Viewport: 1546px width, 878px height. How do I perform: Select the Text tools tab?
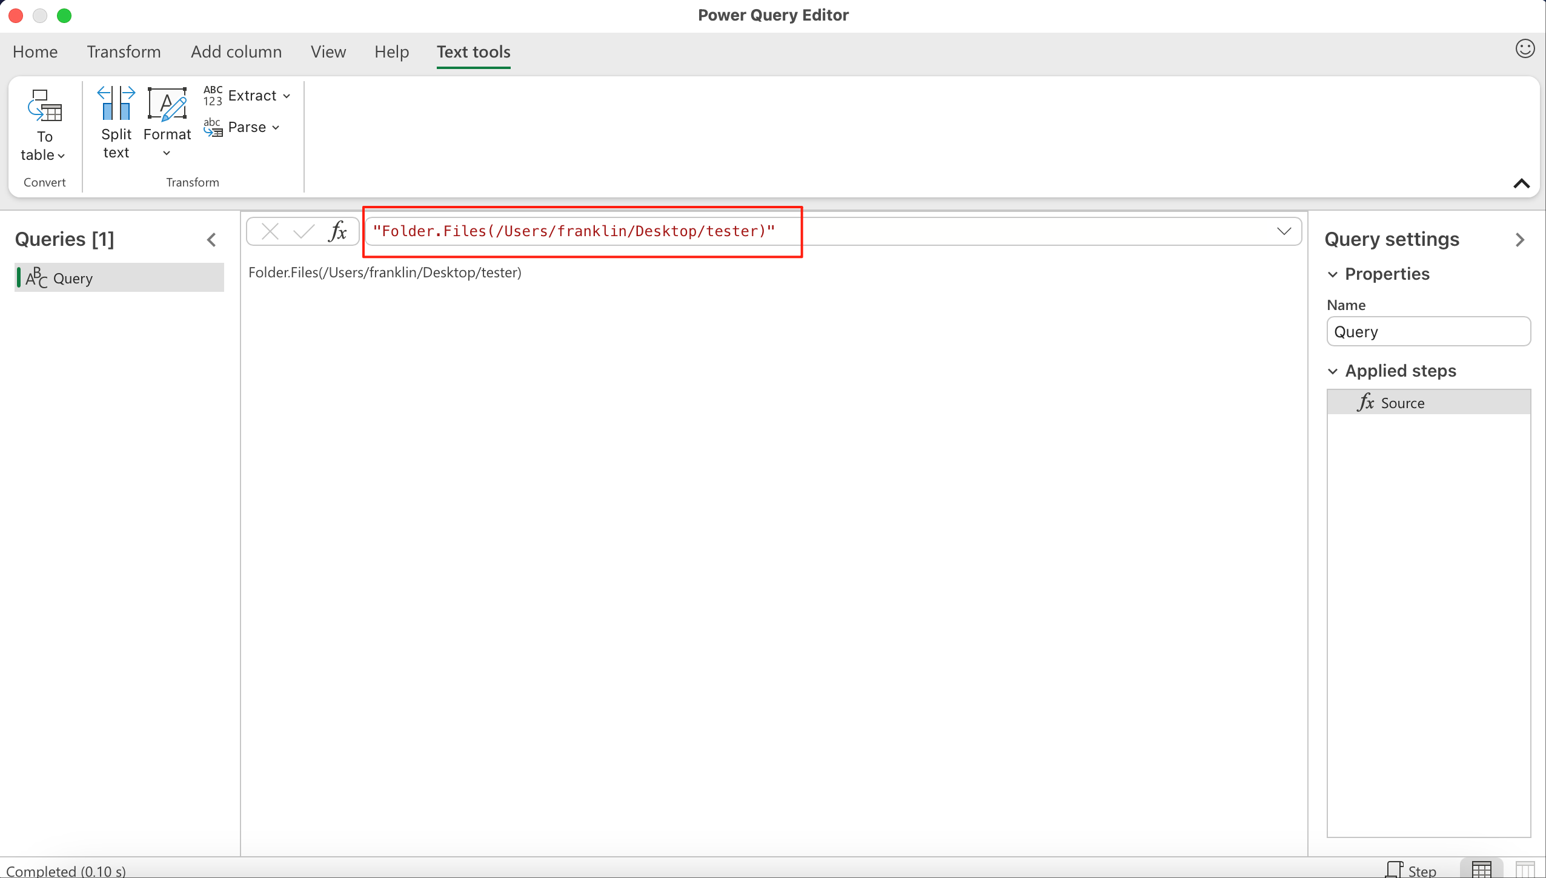tap(474, 52)
